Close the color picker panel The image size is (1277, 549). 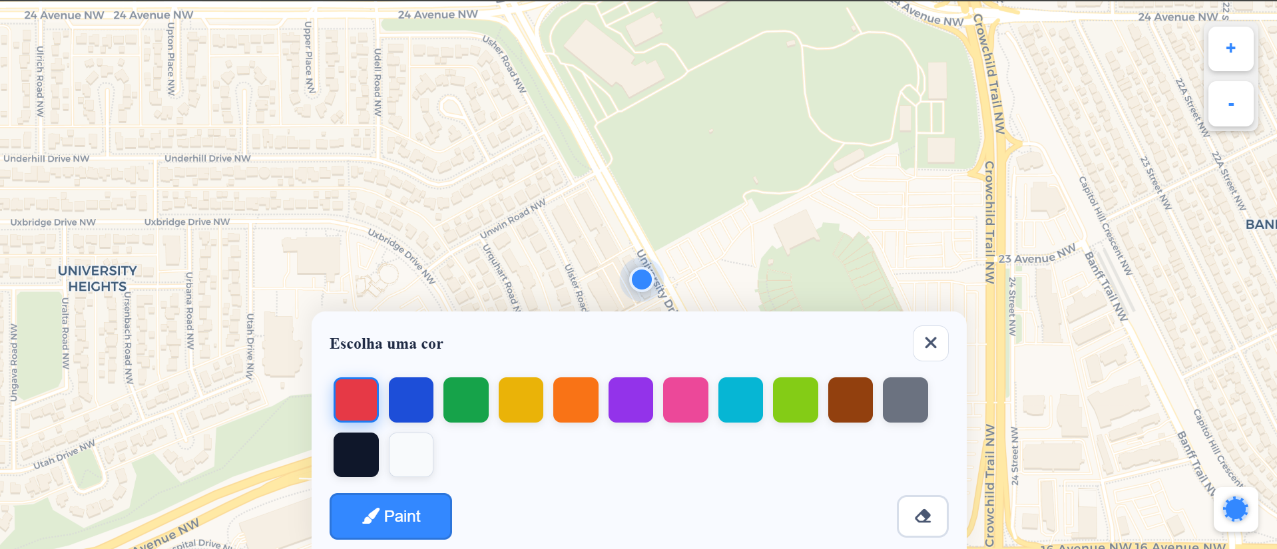(x=930, y=343)
